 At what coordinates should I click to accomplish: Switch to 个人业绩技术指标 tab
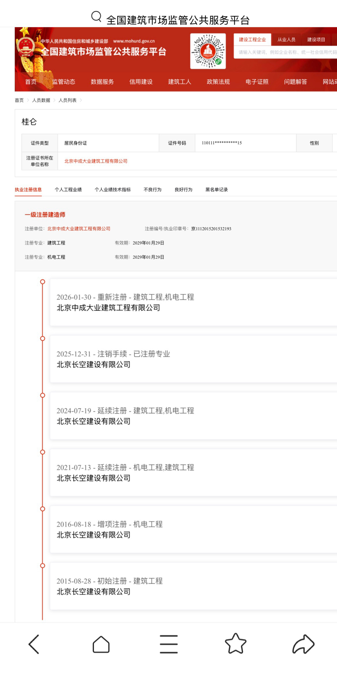112,190
